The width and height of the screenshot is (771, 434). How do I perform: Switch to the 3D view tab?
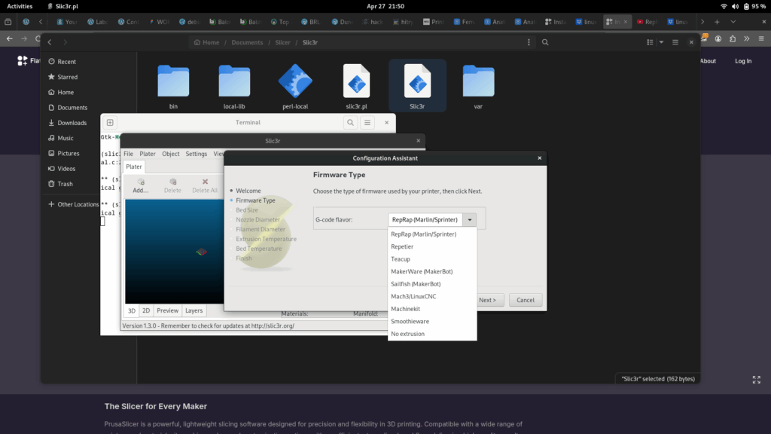[132, 311]
